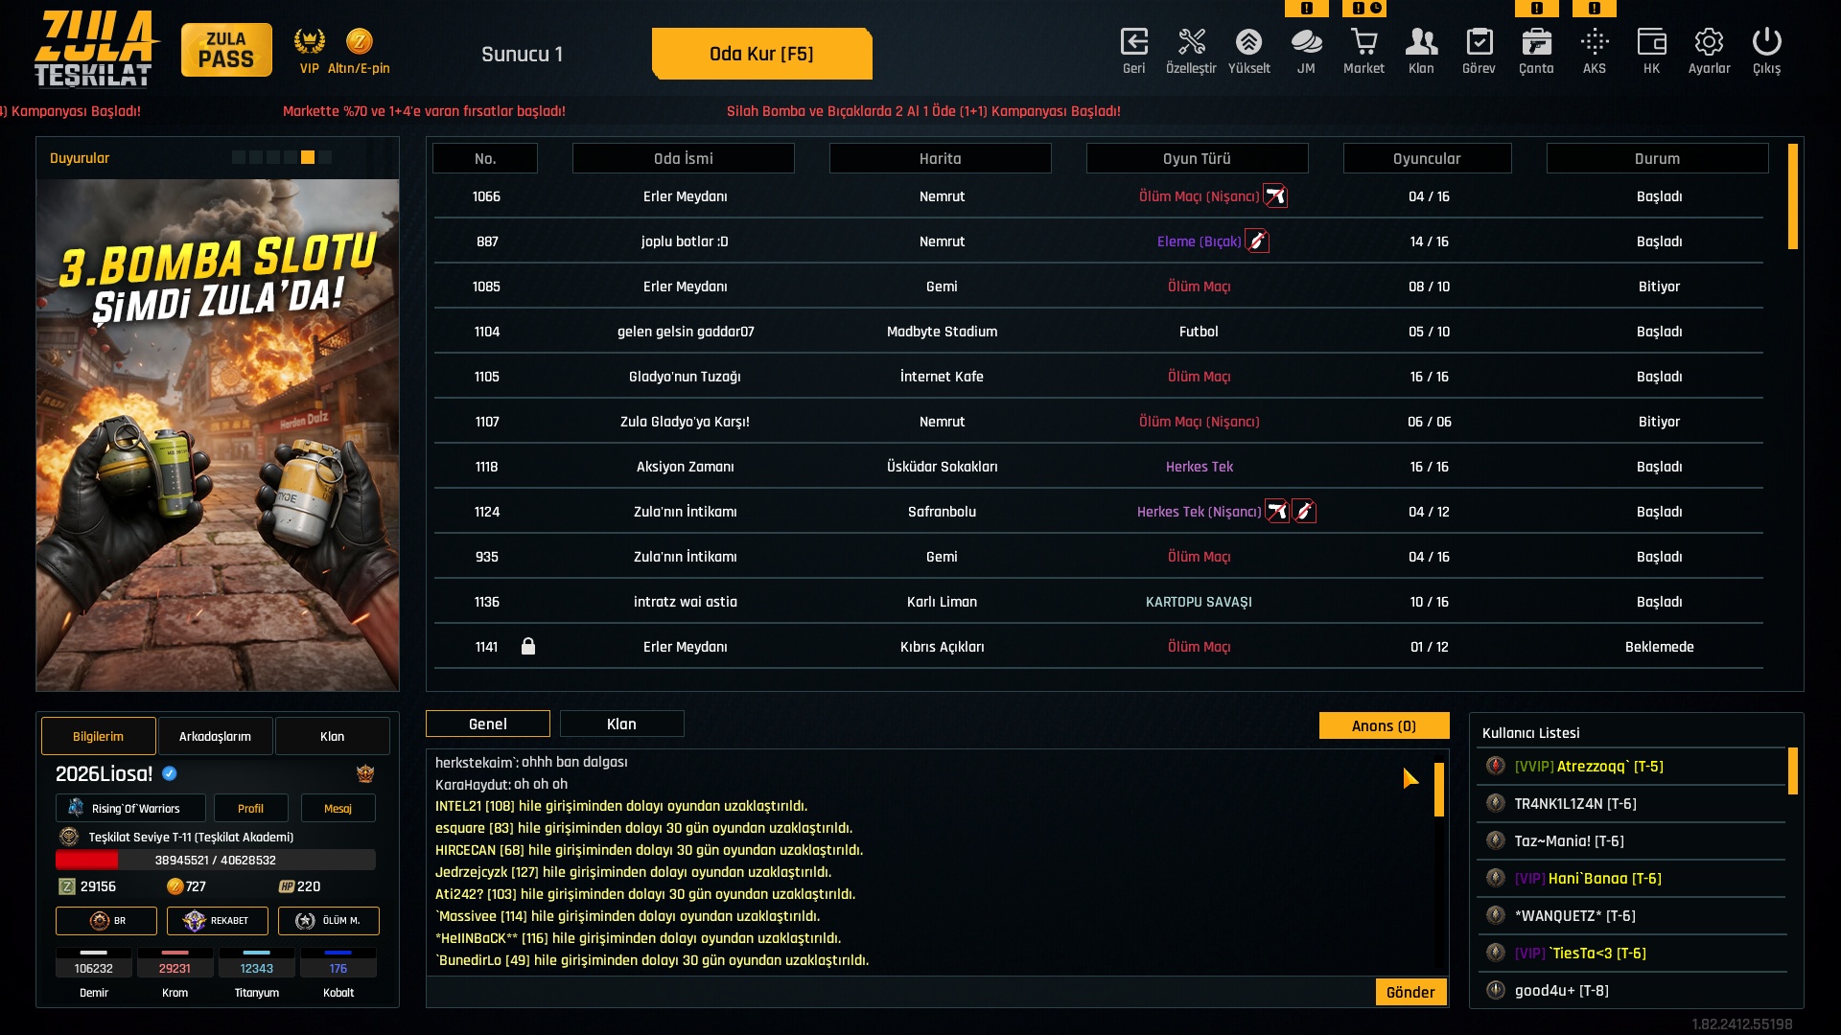The height and width of the screenshot is (1035, 1841).
Task: Click the experience progress bar 38945521 / 40628532
Action: click(216, 860)
